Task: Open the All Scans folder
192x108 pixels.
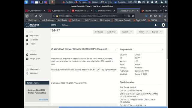Action: (x=34, y=40)
